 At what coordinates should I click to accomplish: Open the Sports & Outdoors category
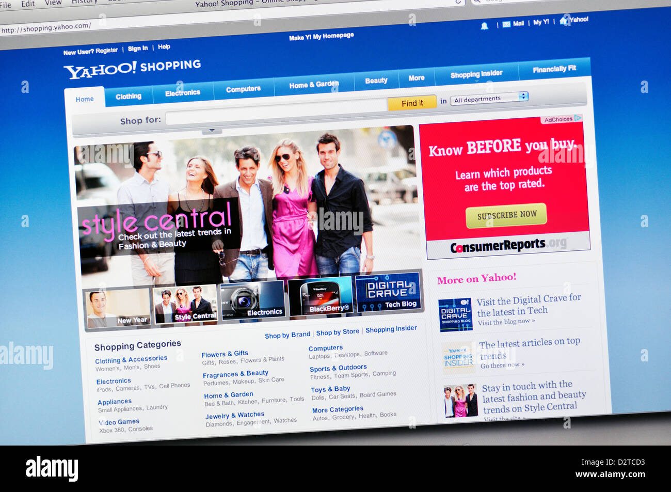tap(338, 368)
